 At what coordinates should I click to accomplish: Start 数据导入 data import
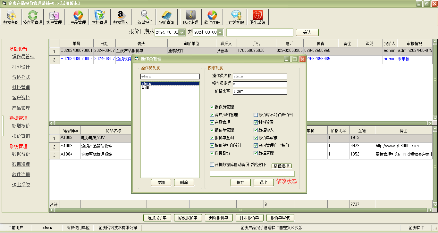tap(121, 17)
